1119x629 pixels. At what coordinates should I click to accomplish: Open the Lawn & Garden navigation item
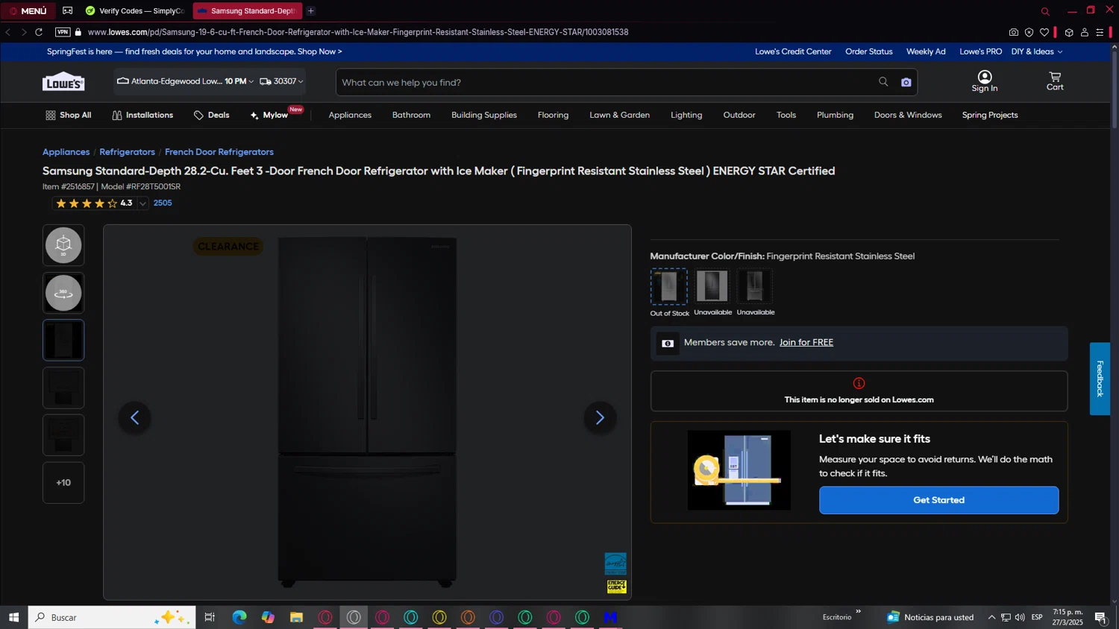coord(619,115)
